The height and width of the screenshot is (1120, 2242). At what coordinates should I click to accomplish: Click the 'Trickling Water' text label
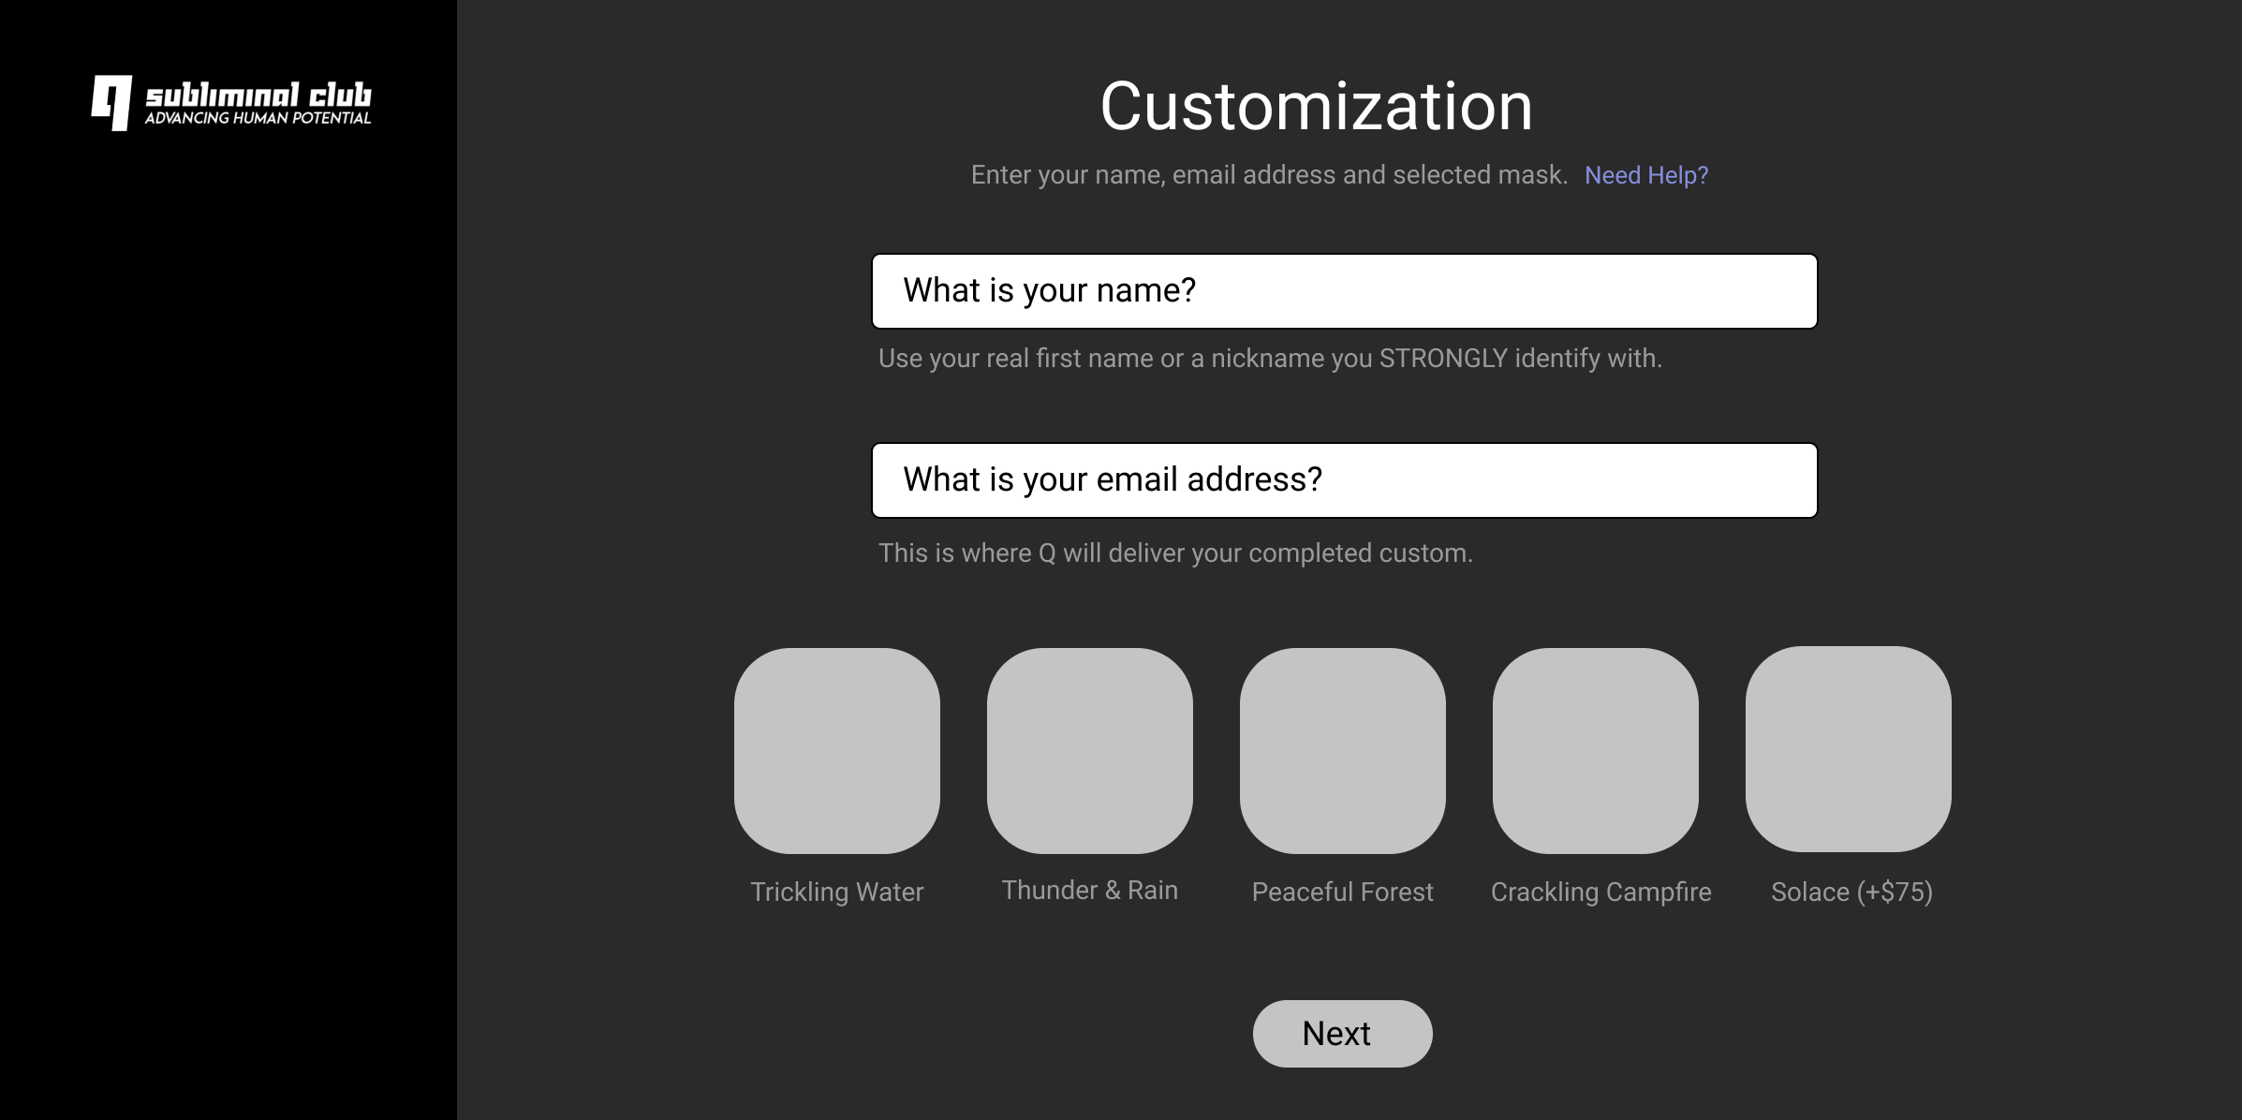tap(836, 892)
